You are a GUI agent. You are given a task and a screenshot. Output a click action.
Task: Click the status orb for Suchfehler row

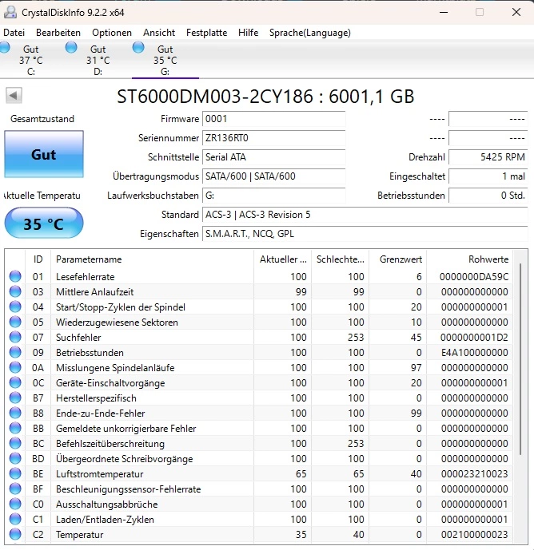click(x=15, y=337)
